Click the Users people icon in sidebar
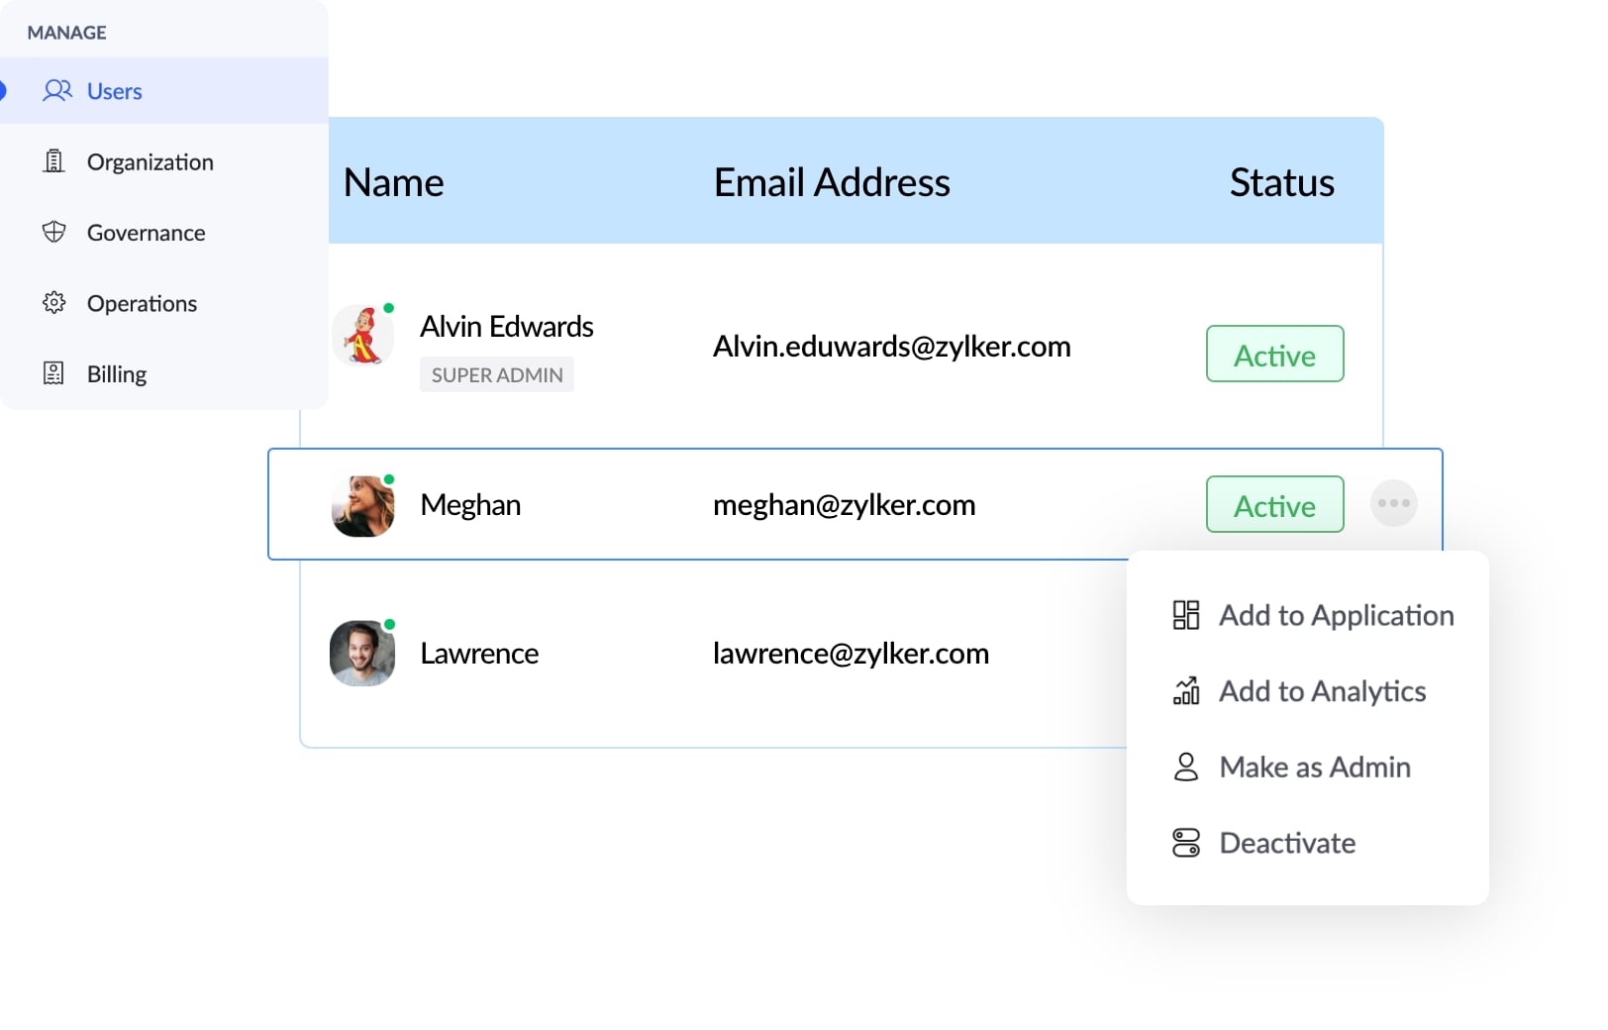 (57, 91)
